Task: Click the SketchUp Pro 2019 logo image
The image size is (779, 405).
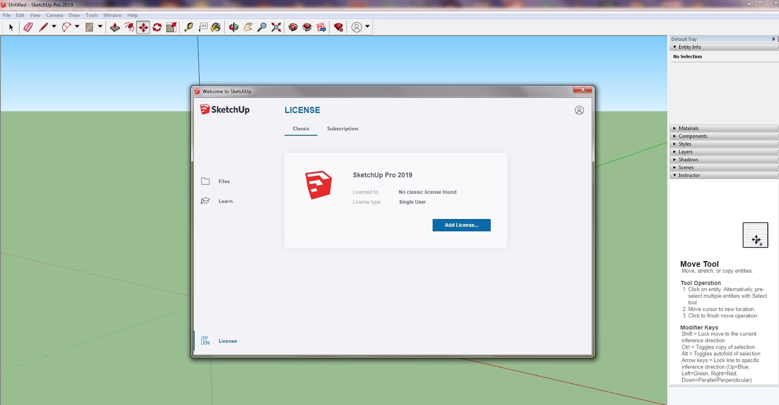Action: click(x=318, y=185)
